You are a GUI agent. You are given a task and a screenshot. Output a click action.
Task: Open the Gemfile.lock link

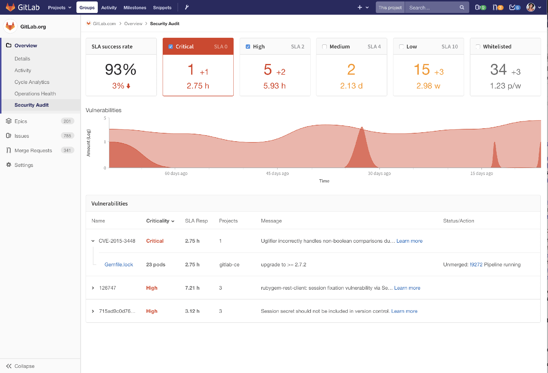[119, 265]
